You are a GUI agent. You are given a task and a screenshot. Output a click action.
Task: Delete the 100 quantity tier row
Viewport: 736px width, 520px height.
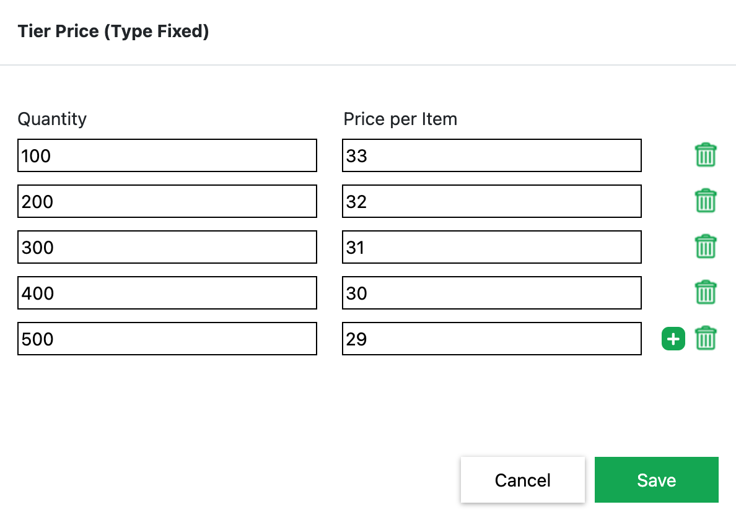click(706, 155)
